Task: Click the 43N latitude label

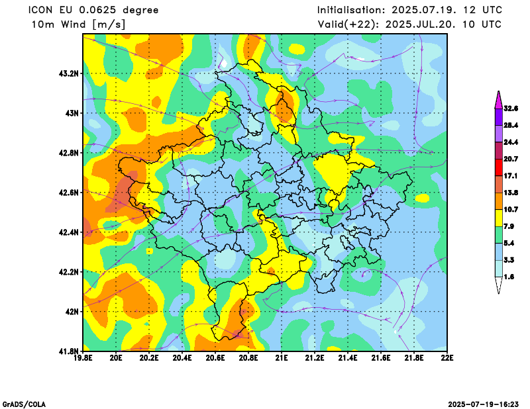Action: point(72,113)
